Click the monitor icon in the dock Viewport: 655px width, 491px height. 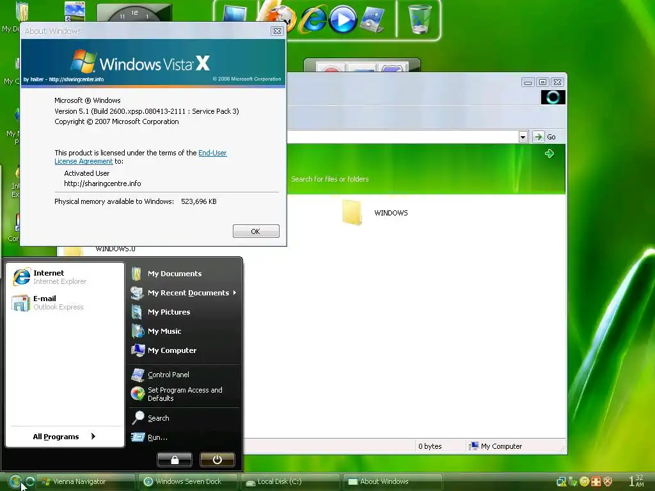pyautogui.click(x=234, y=13)
